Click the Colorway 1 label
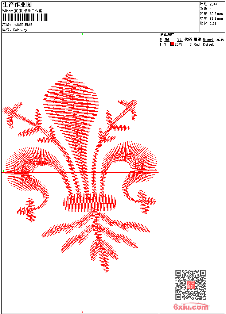 point(21,30)
